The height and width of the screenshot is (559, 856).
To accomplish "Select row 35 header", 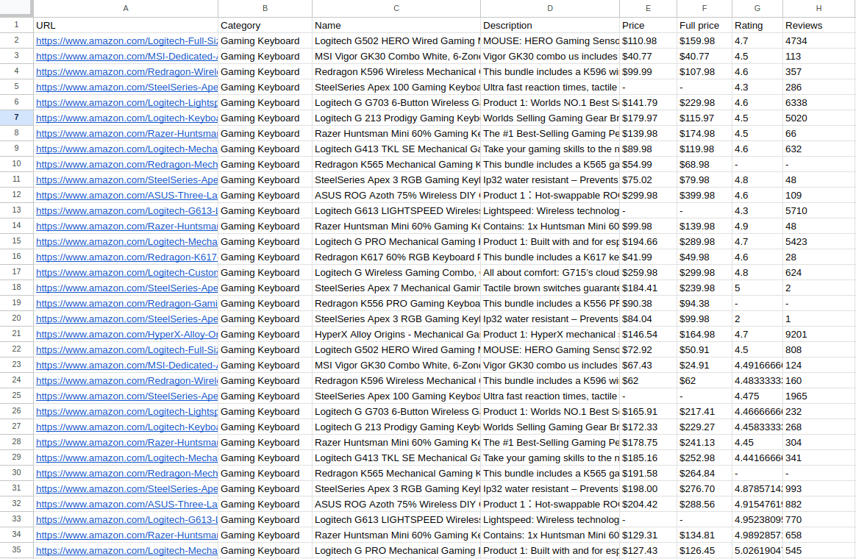I will [x=16, y=550].
